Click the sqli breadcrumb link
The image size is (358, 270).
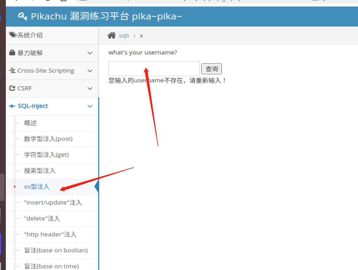point(124,36)
